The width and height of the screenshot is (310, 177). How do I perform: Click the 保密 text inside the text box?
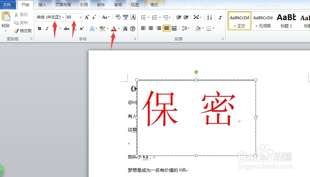click(x=189, y=109)
